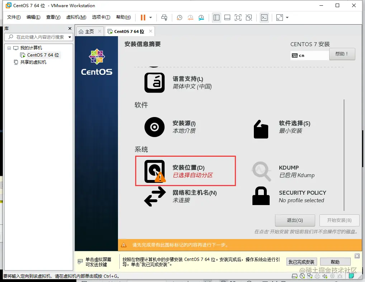Click the USB download device status icon
The width and height of the screenshot is (365, 282).
coord(340,276)
